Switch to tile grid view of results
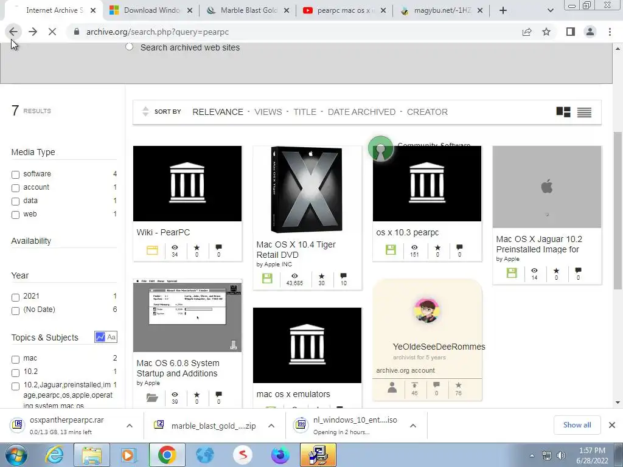623x467 pixels. (563, 112)
